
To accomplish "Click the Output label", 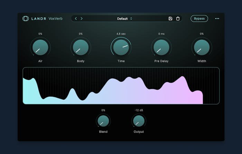I will click(139, 132).
